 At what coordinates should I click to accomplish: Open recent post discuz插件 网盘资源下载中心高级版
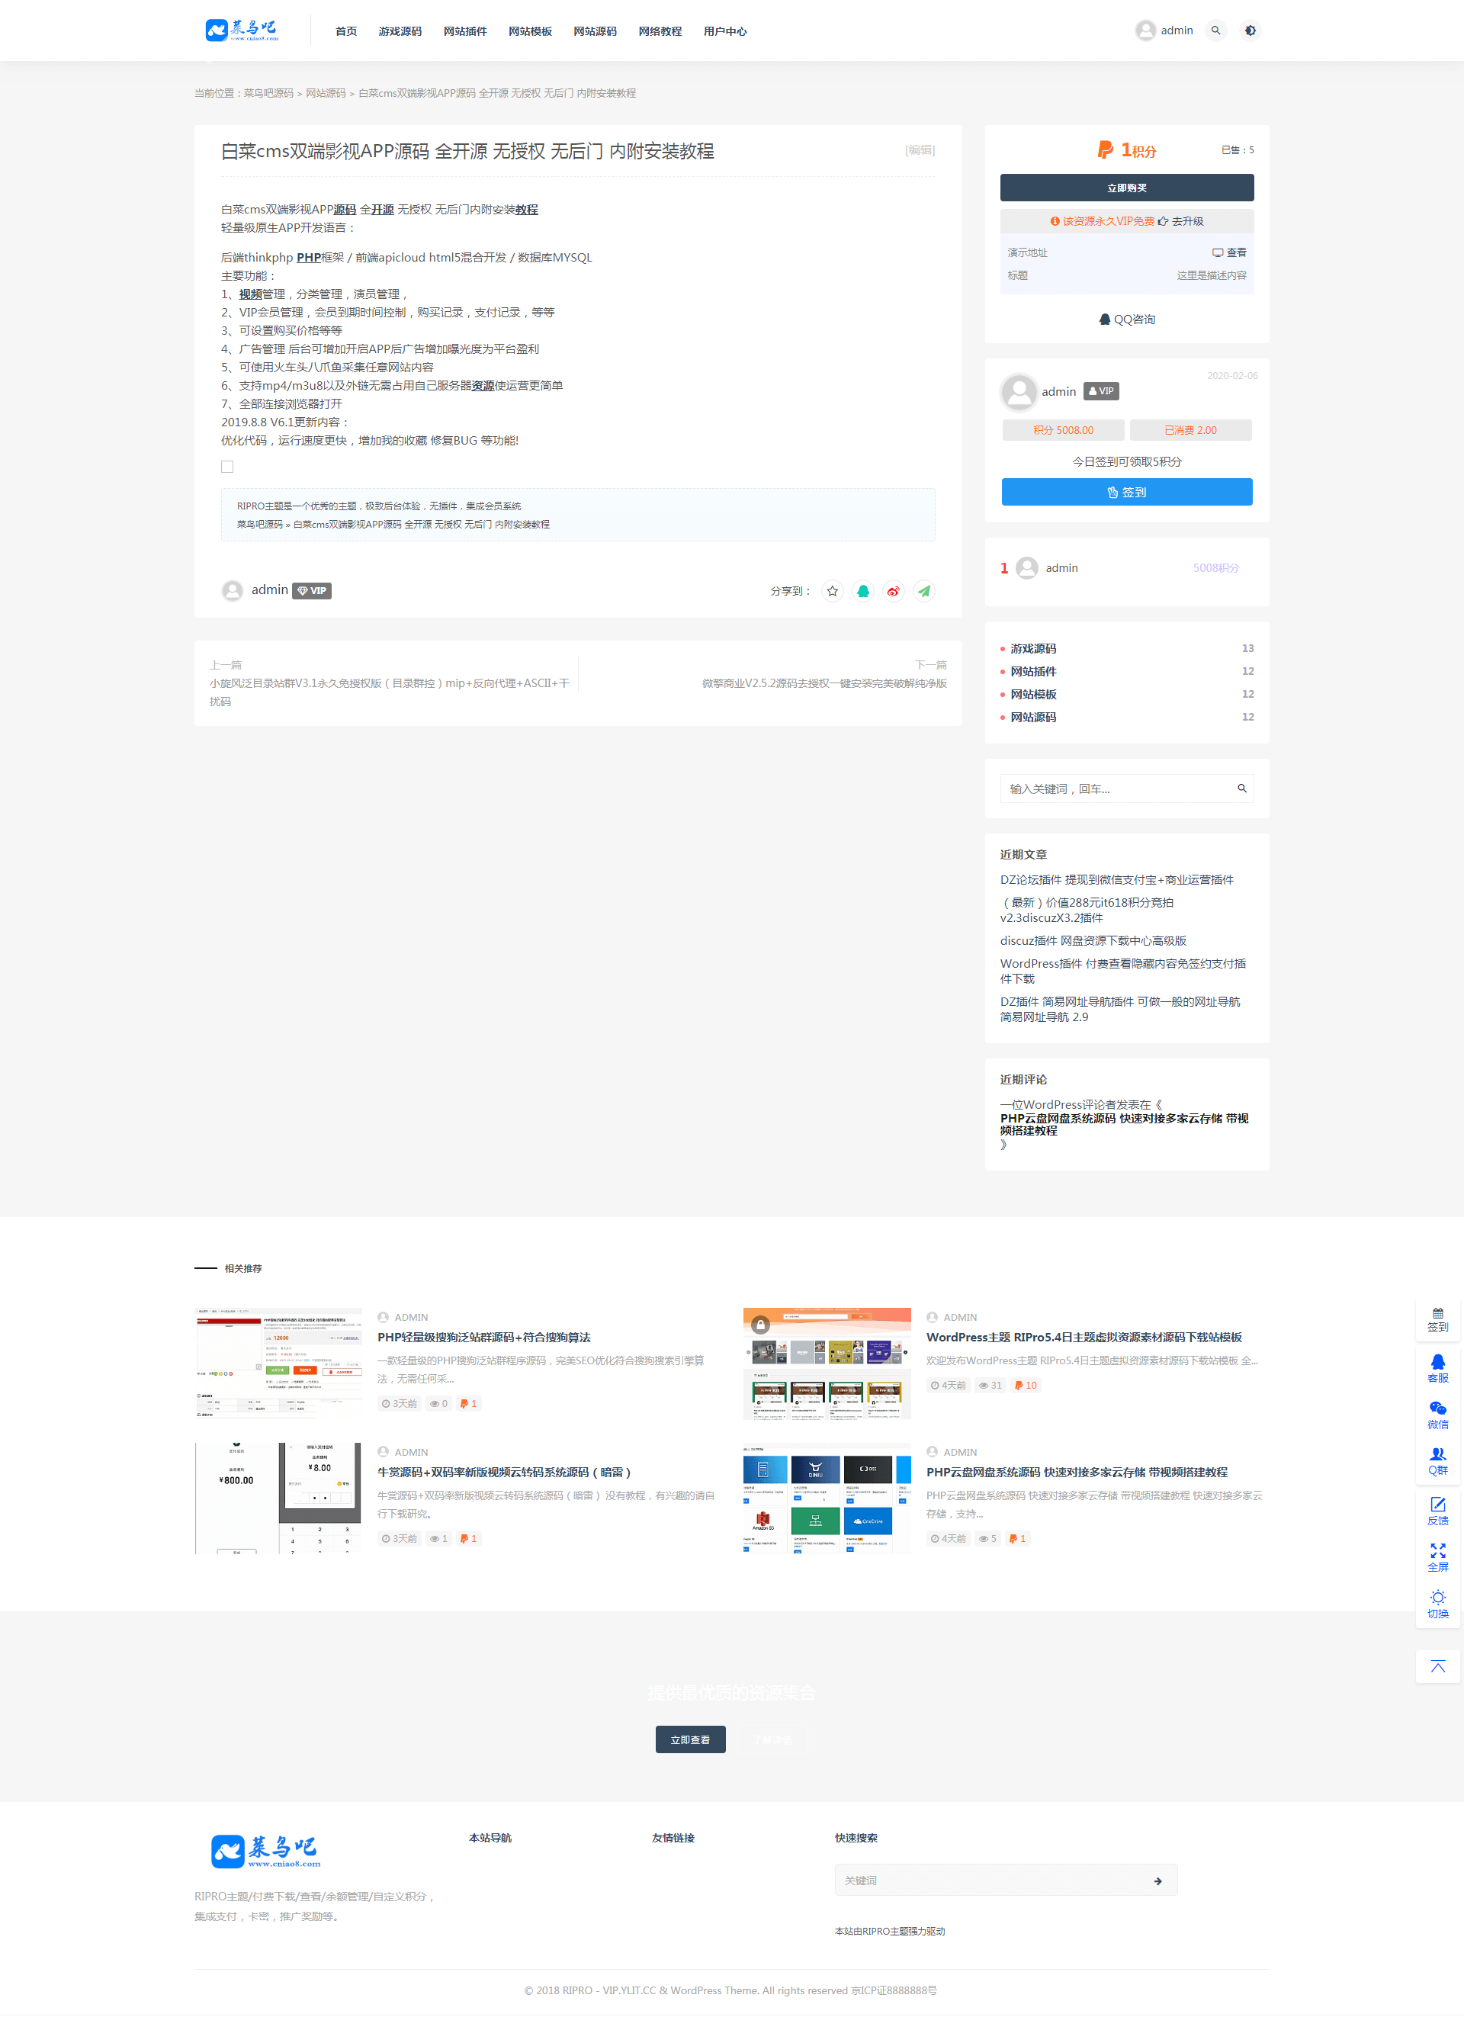tap(1093, 941)
